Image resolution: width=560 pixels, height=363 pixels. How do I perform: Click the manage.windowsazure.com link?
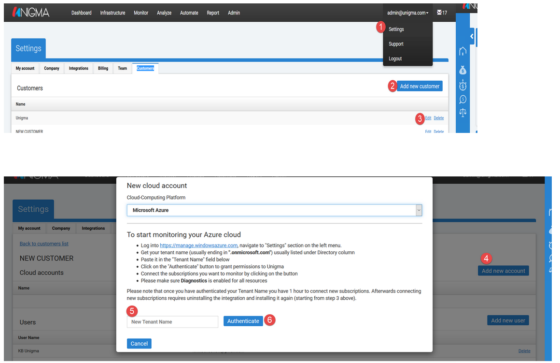point(198,246)
